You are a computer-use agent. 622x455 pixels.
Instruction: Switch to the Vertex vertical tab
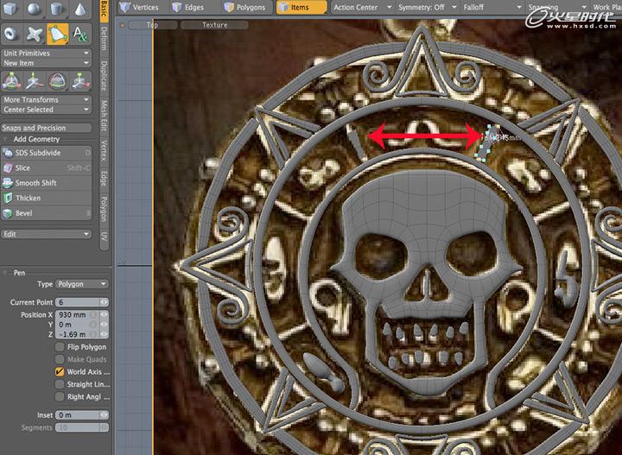tap(104, 150)
